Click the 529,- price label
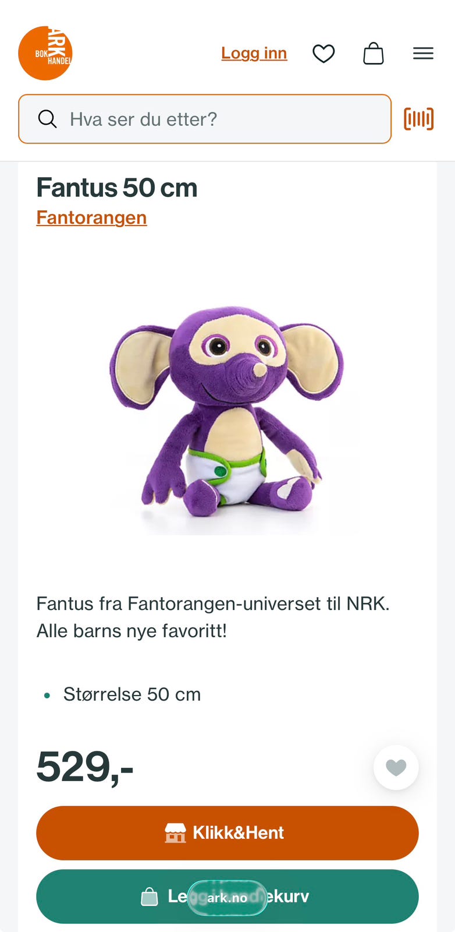 (85, 767)
